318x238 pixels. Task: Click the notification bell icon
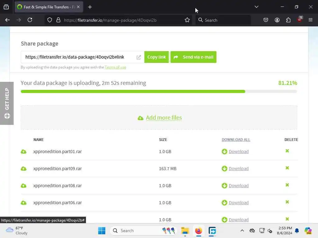[297, 231]
